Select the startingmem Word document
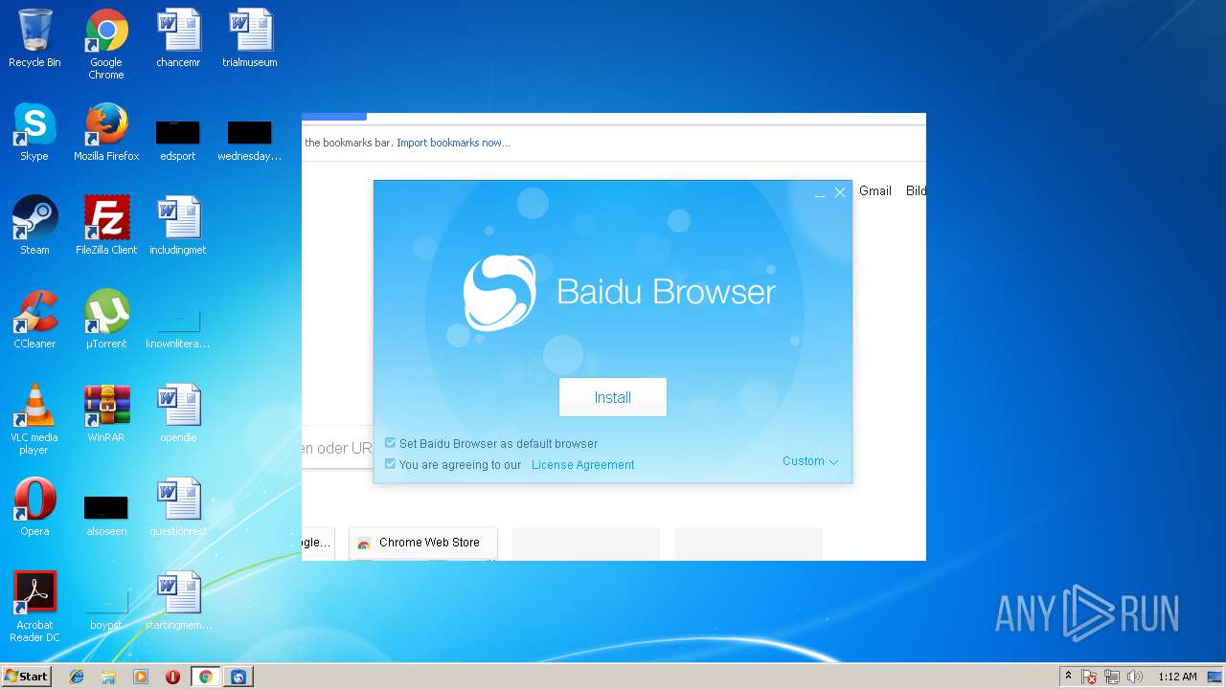Screen dimensions: 1226x689 tap(178, 601)
